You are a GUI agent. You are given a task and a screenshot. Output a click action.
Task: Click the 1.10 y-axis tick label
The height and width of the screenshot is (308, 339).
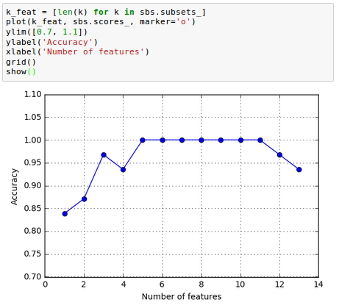click(x=33, y=94)
